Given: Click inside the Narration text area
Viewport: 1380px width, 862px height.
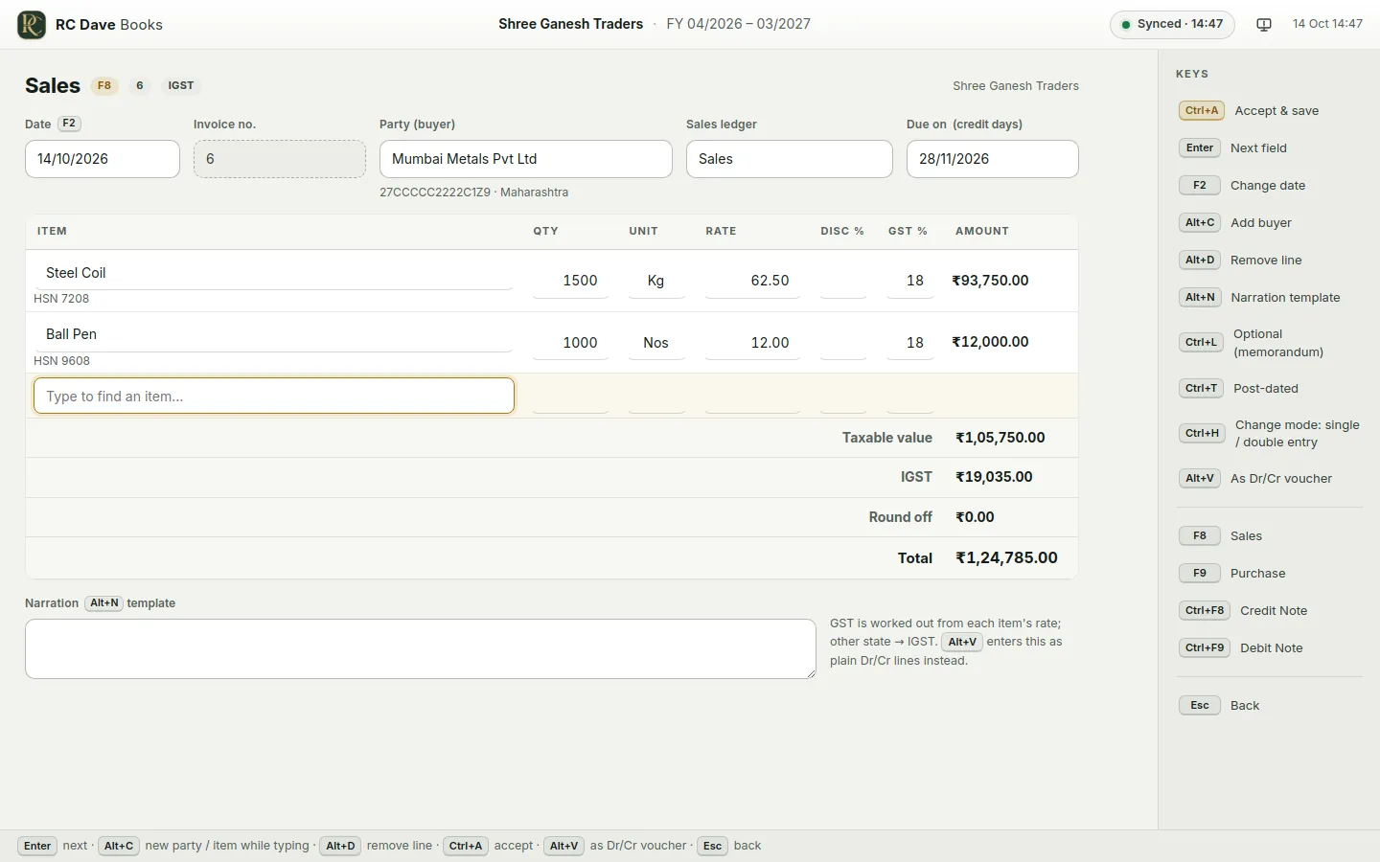Looking at the screenshot, I should point(421,648).
